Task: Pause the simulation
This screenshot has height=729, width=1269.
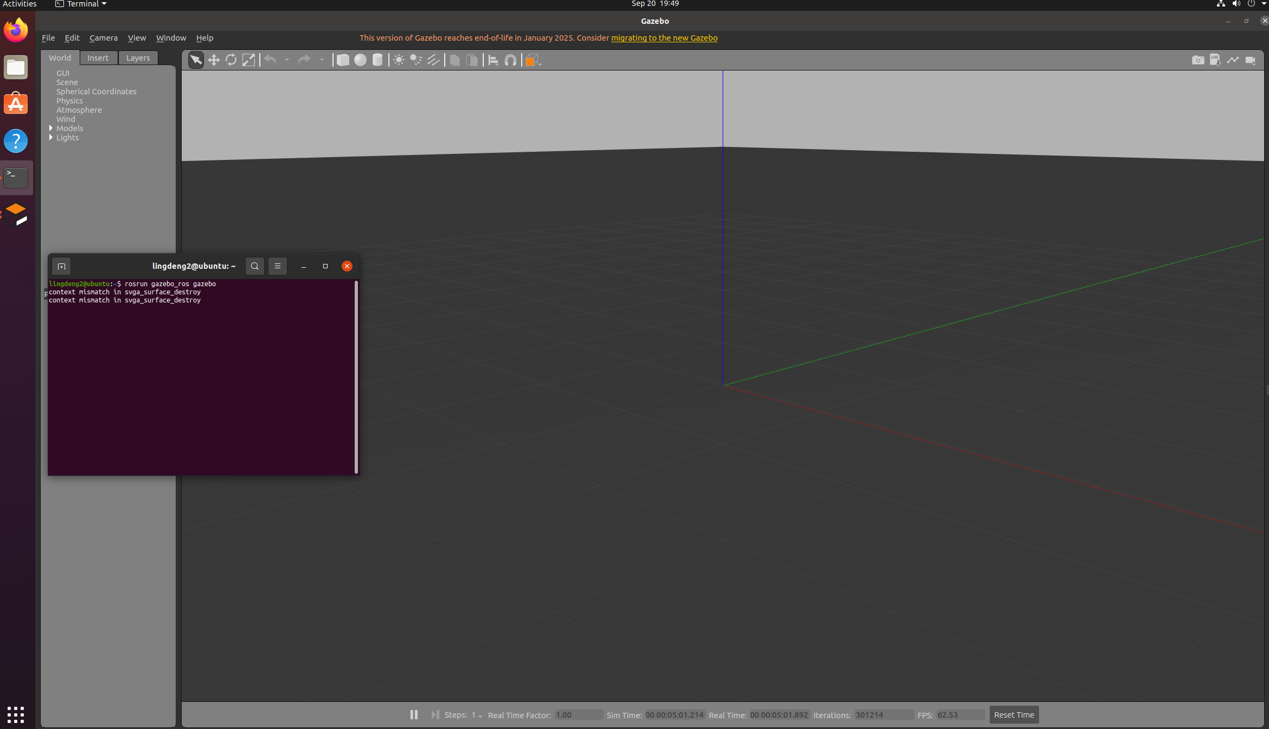Action: (414, 715)
